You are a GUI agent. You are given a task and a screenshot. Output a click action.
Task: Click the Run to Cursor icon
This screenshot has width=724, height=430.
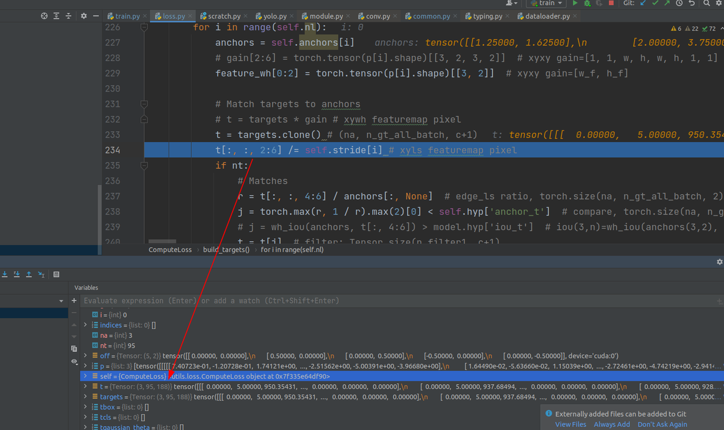point(41,274)
